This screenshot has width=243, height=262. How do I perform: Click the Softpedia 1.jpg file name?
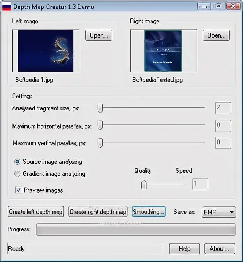point(34,80)
